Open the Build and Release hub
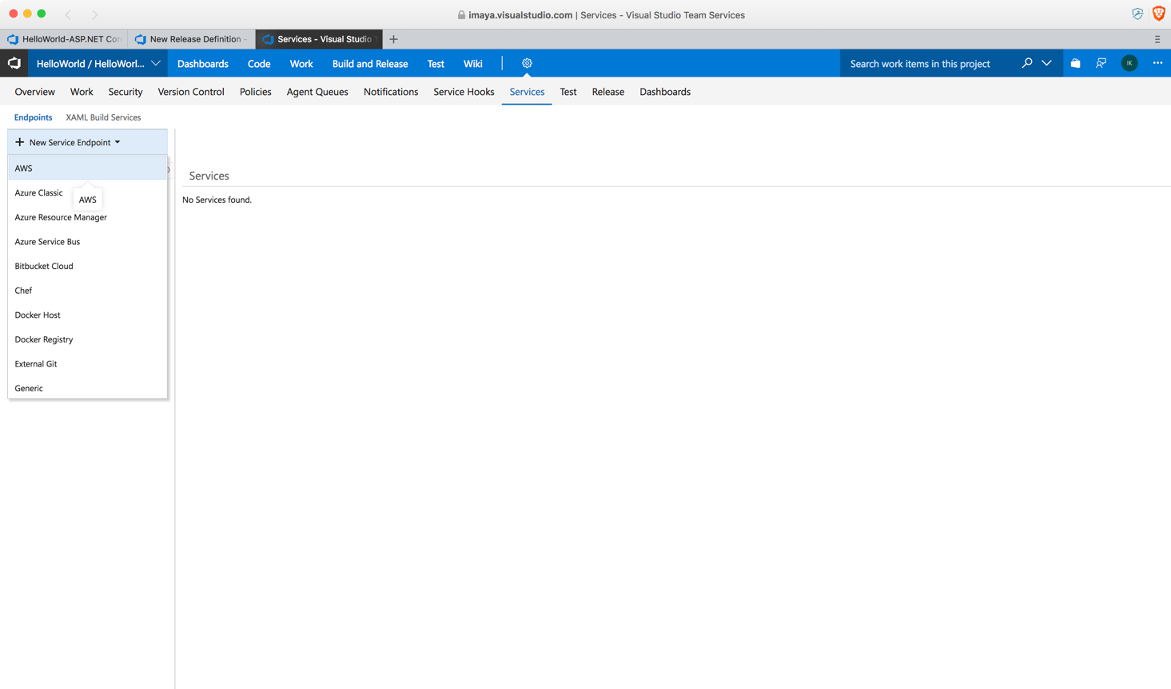 coord(370,64)
